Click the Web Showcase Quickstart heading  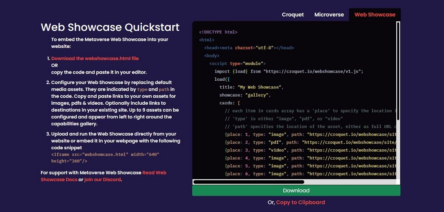(110, 27)
